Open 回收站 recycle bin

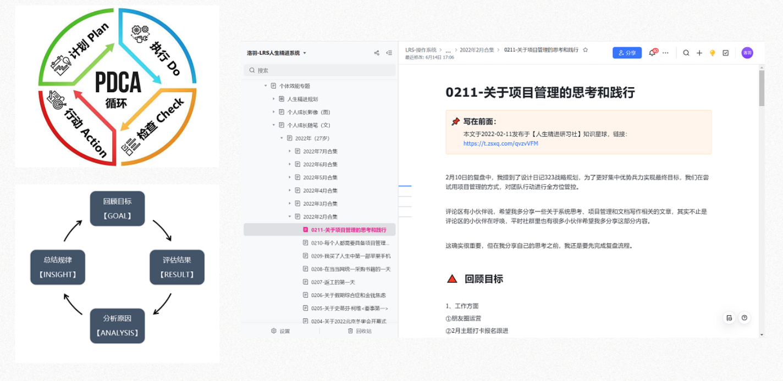[x=360, y=331]
